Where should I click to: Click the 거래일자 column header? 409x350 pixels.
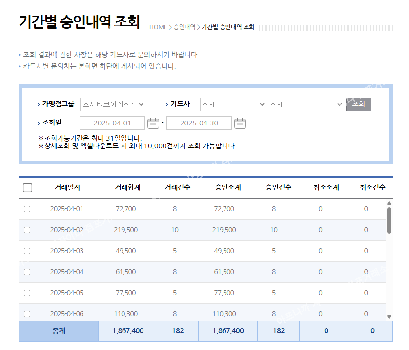coord(67,187)
